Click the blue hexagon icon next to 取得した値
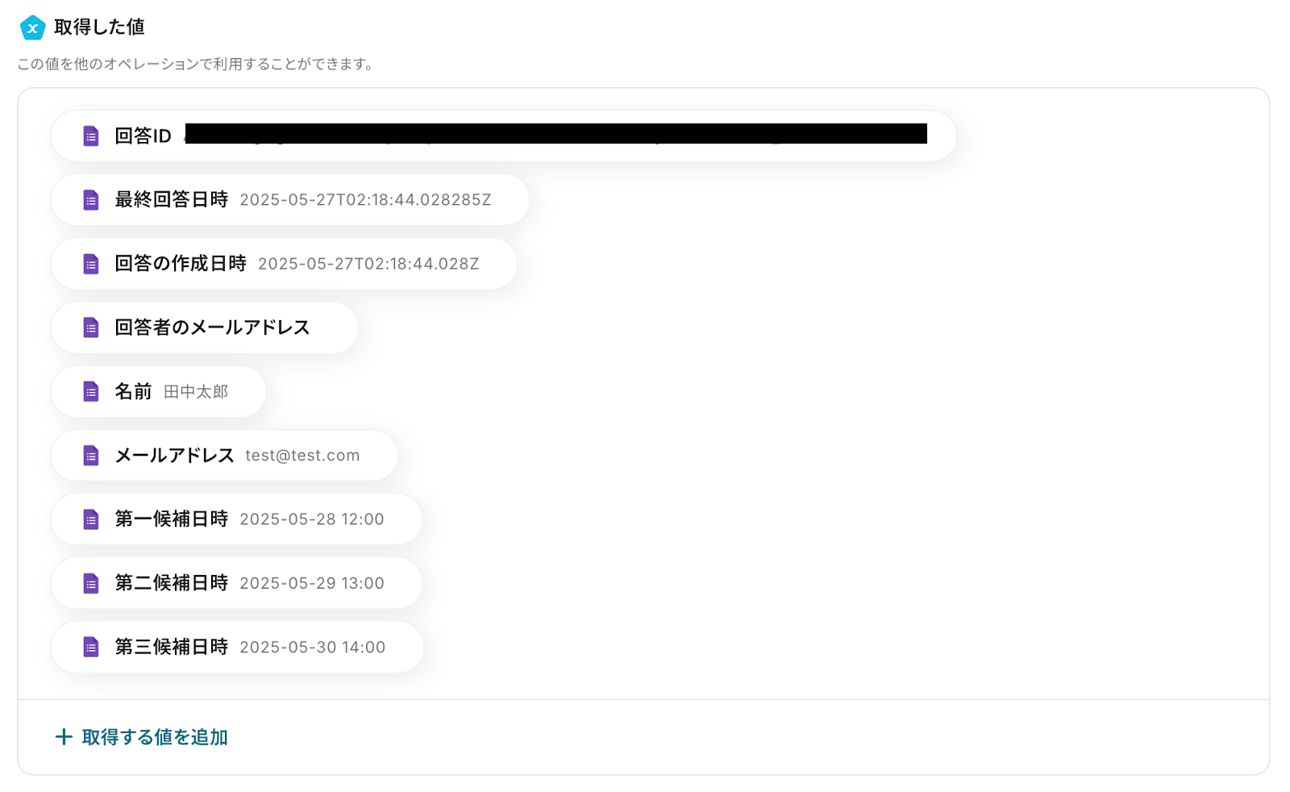 (x=32, y=27)
